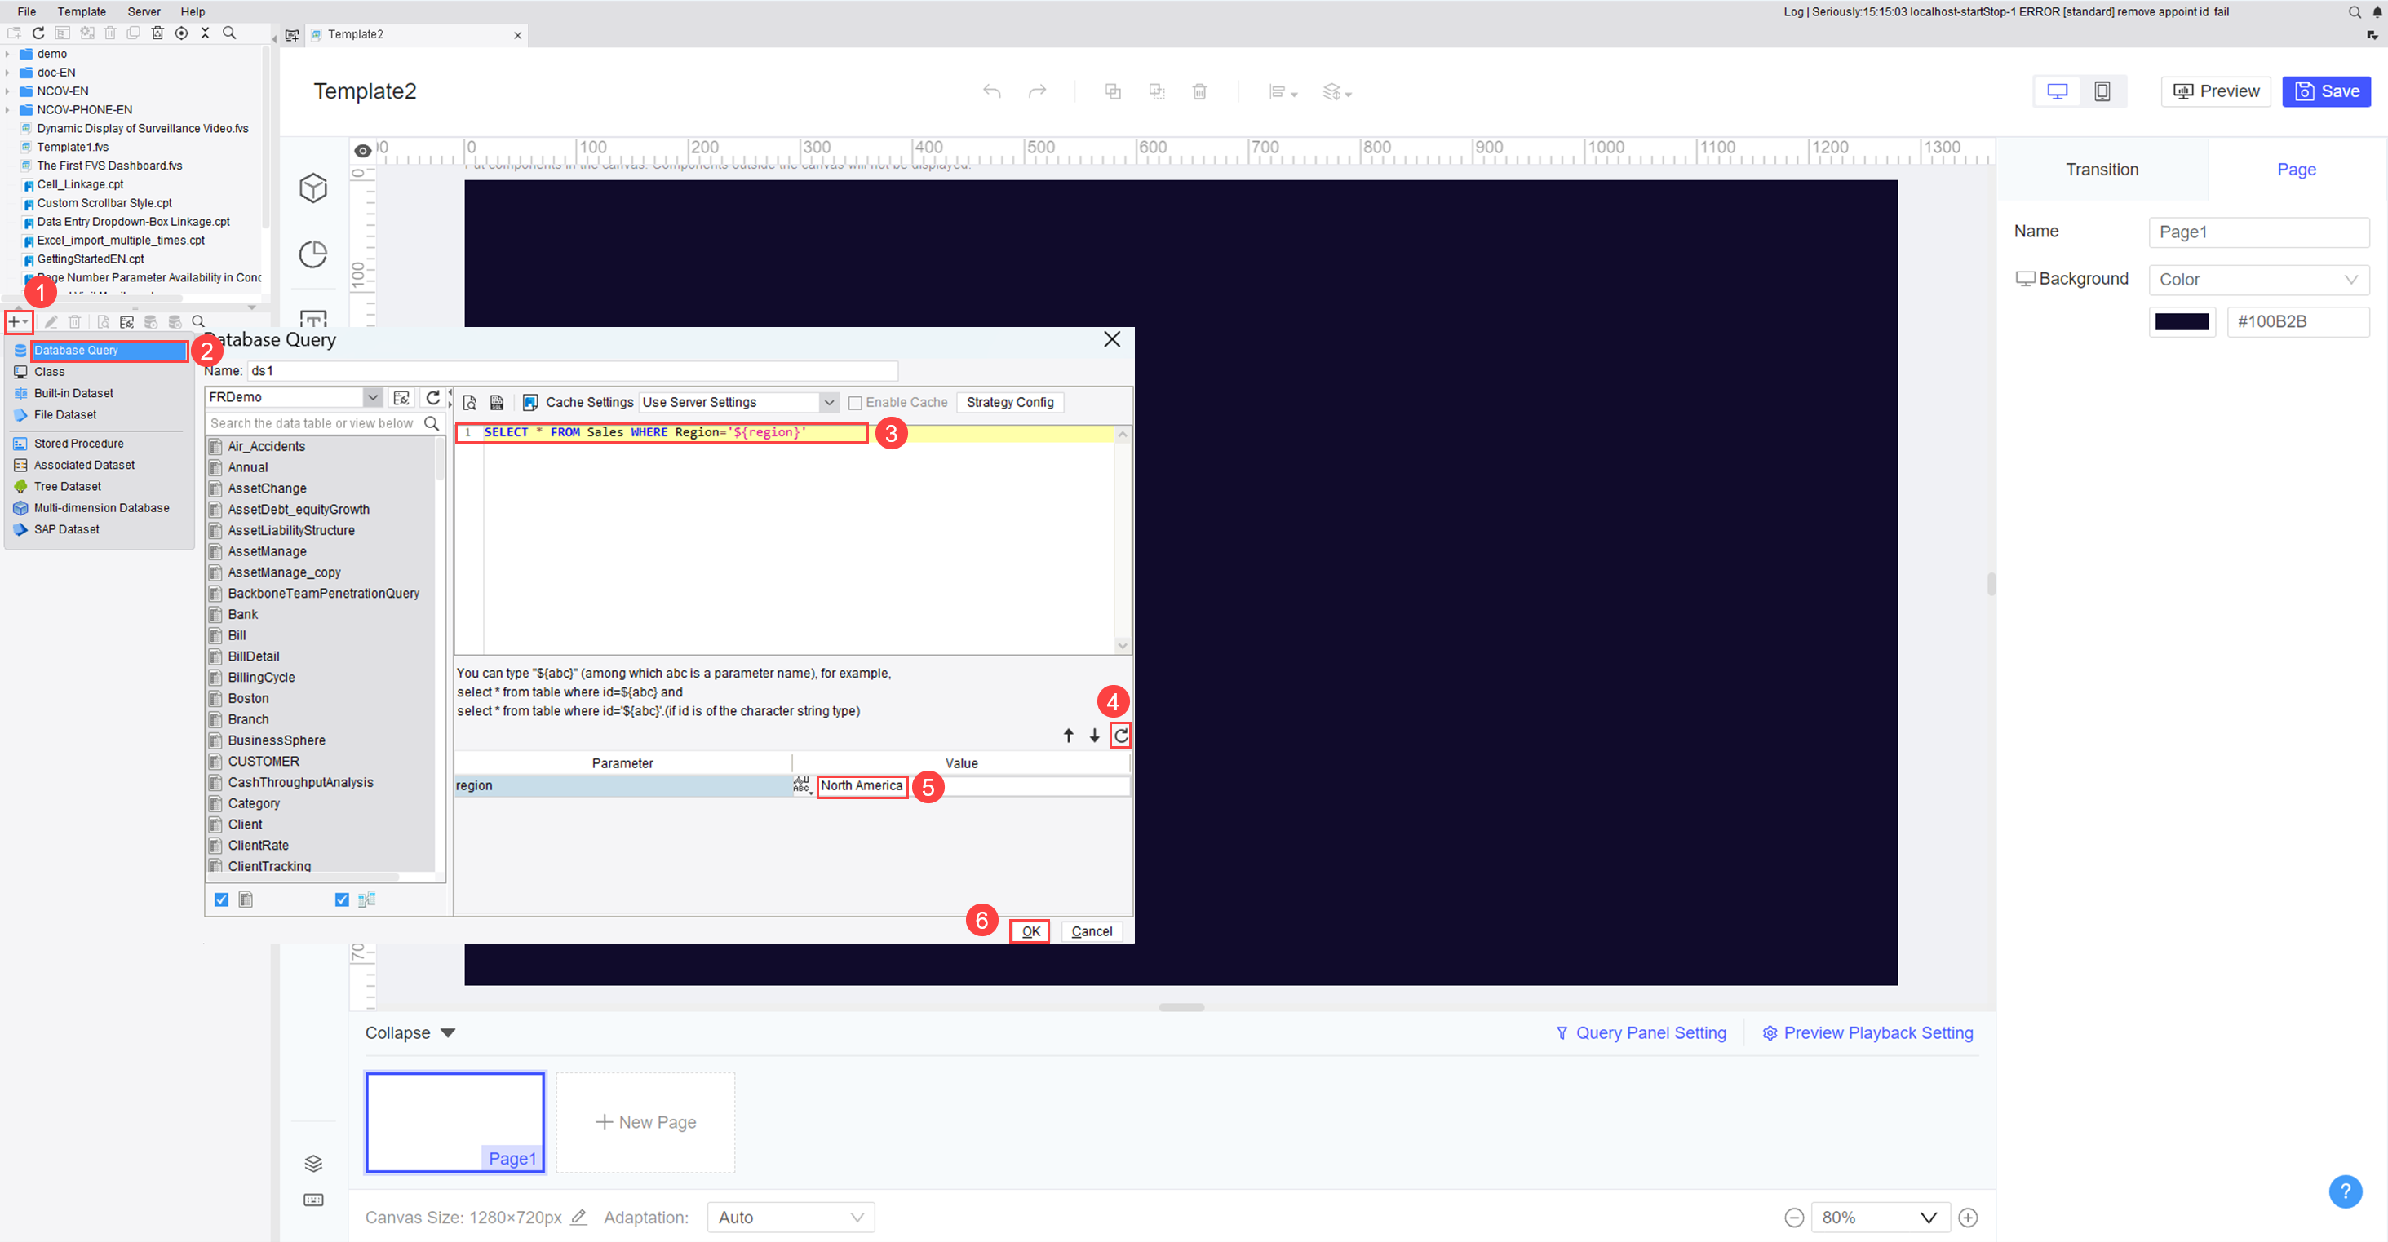Toggle the view list checkbox under table list

click(x=342, y=899)
